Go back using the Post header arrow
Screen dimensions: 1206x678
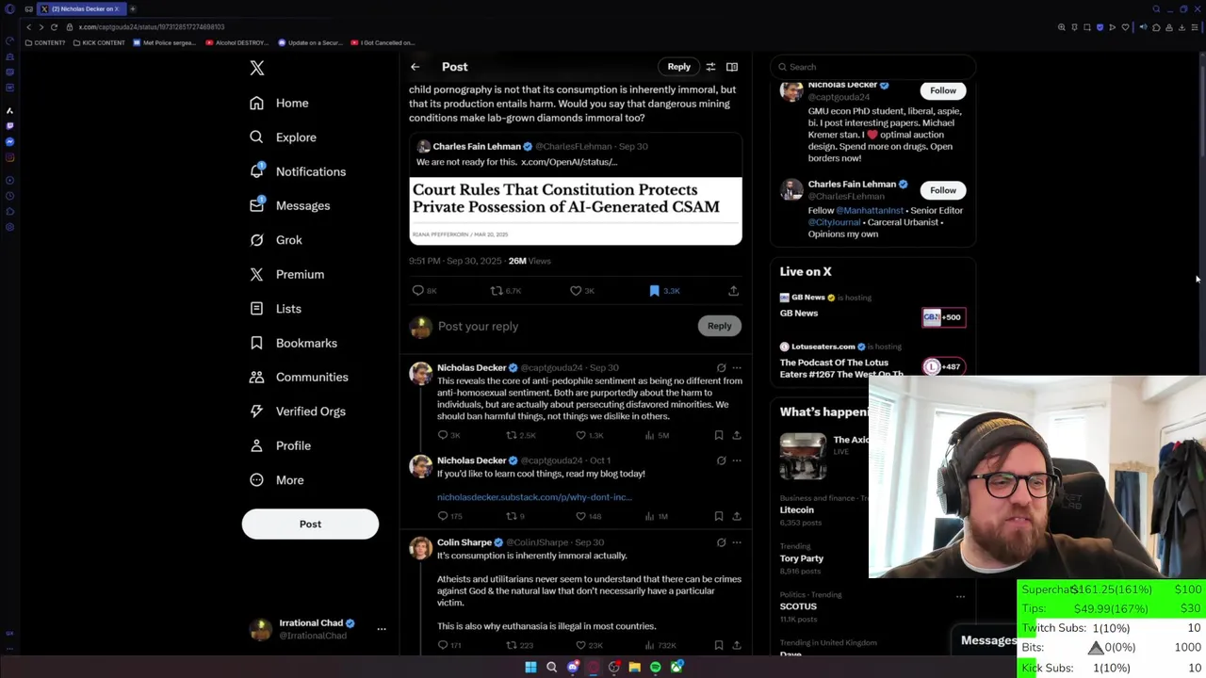415,67
